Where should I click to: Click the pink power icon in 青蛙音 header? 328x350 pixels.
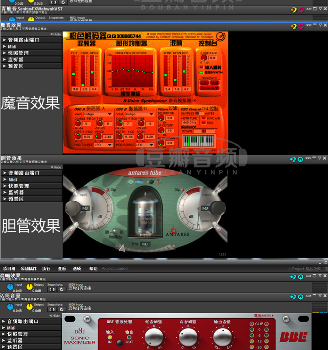pyautogui.click(x=301, y=10)
